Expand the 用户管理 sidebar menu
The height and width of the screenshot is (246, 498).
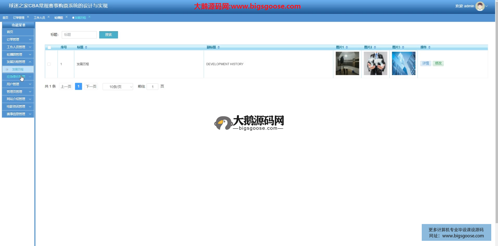(18, 84)
